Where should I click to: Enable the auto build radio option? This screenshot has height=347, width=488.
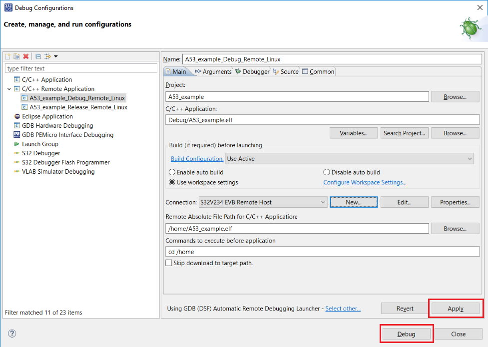172,172
